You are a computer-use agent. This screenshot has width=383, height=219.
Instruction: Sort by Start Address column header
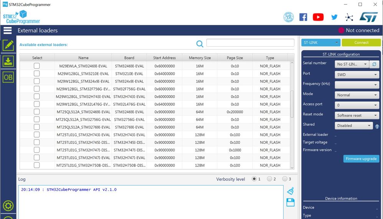(164, 58)
